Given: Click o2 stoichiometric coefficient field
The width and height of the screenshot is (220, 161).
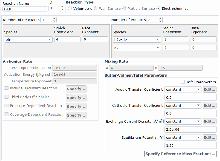Looking at the screenshot, I should click(176, 48).
